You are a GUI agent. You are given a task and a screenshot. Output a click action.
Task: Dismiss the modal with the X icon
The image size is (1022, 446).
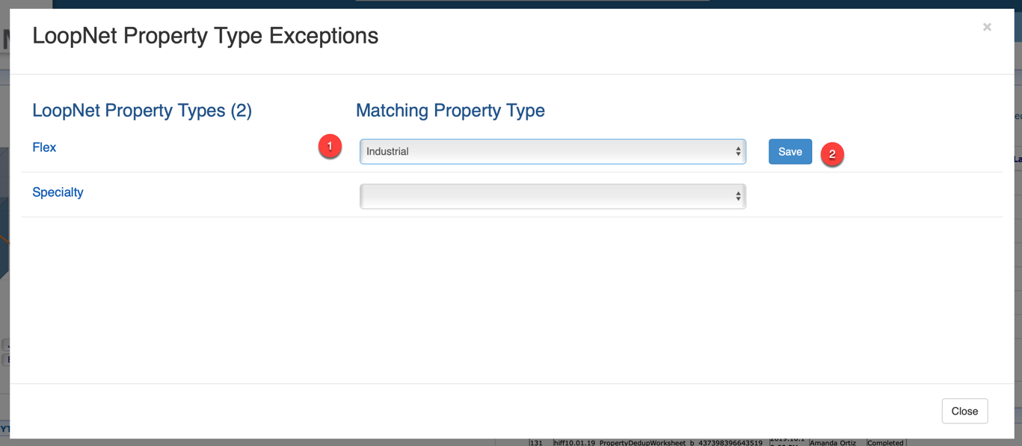pos(987,27)
